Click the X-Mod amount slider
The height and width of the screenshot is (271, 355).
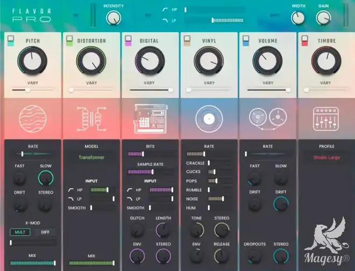(x=33, y=243)
